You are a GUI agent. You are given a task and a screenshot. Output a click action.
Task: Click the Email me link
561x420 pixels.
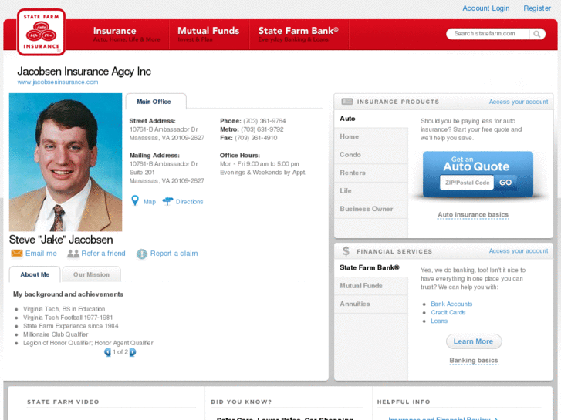pos(41,254)
